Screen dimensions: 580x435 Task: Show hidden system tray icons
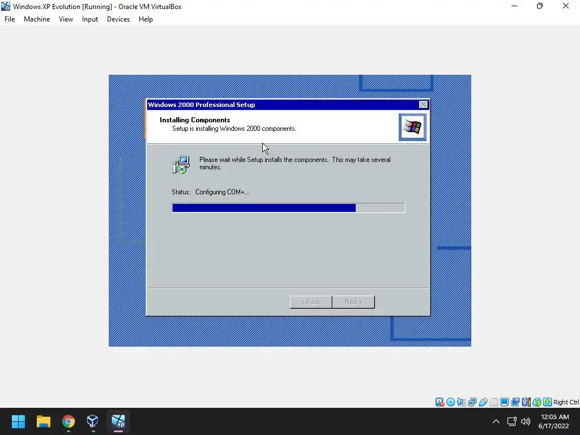coord(496,421)
